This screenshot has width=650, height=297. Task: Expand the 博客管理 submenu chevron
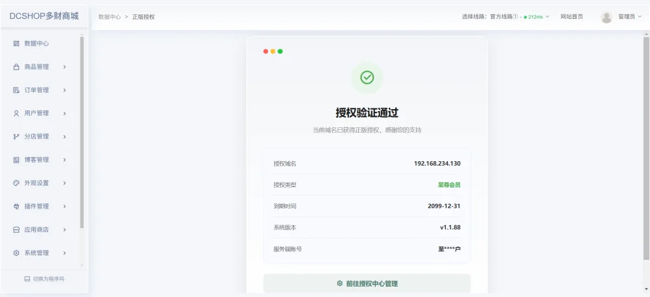64,159
